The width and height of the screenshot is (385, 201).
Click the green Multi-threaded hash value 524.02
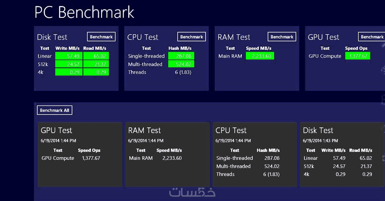tap(181, 64)
